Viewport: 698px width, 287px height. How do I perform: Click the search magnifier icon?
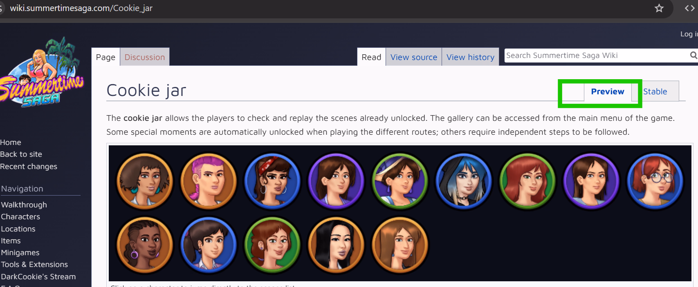click(693, 55)
